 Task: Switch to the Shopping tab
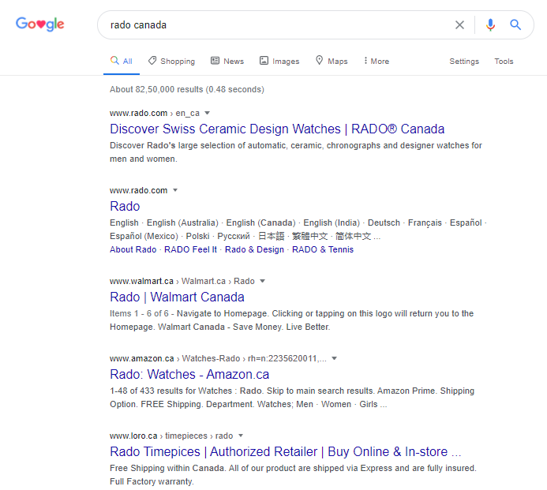click(x=171, y=61)
